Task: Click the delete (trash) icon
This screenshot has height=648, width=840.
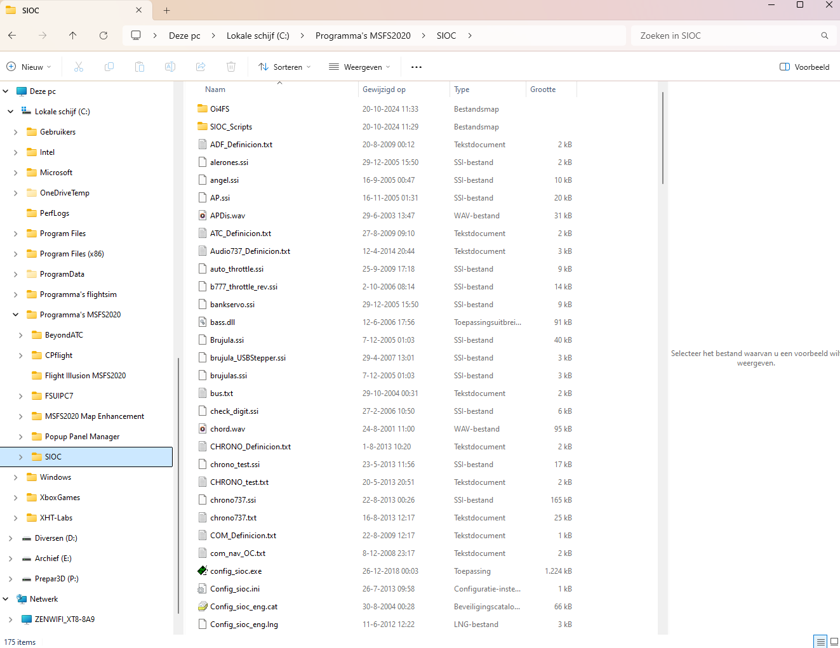Action: pos(230,66)
